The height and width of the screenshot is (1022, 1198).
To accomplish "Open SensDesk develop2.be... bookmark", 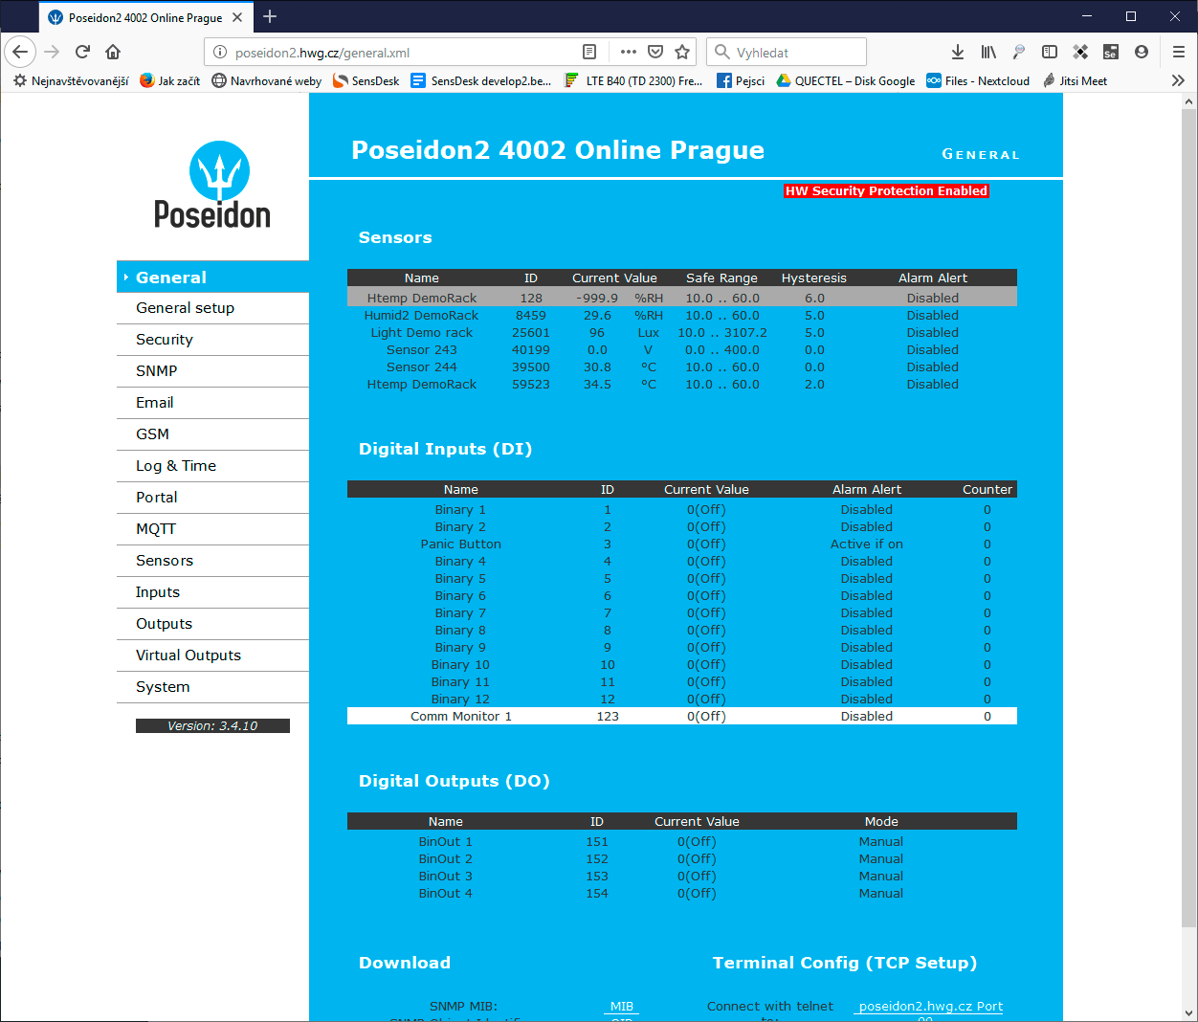I will tap(480, 80).
